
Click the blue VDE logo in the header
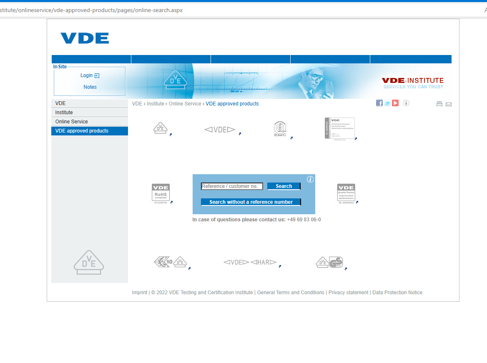pyautogui.click(x=85, y=38)
